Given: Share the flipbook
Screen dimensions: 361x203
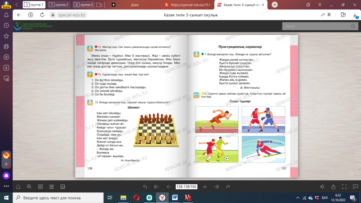Looking at the screenshot, I should 333,187.
